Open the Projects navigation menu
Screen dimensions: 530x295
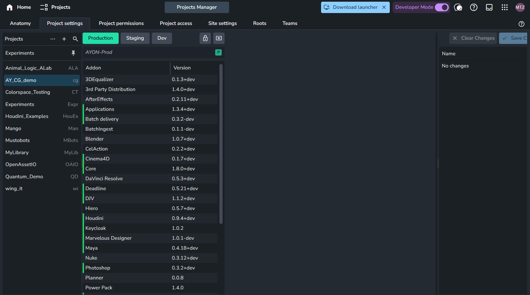(55, 7)
